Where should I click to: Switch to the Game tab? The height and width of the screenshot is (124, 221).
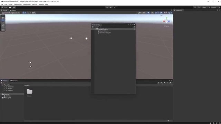click(x=13, y=10)
